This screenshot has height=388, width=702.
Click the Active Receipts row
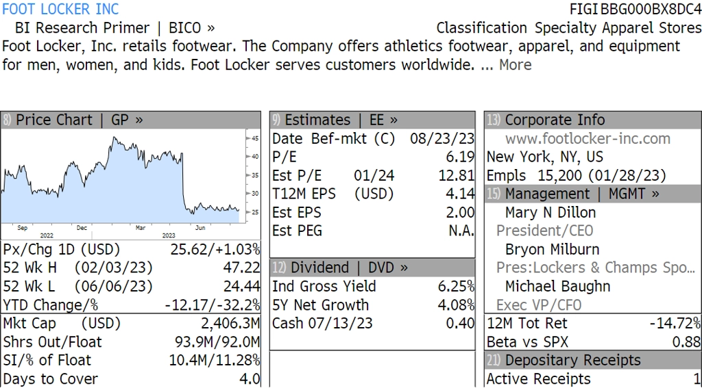593,378
